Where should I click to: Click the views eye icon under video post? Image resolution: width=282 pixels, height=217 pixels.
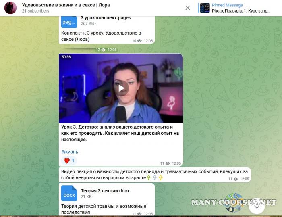coord(168,163)
